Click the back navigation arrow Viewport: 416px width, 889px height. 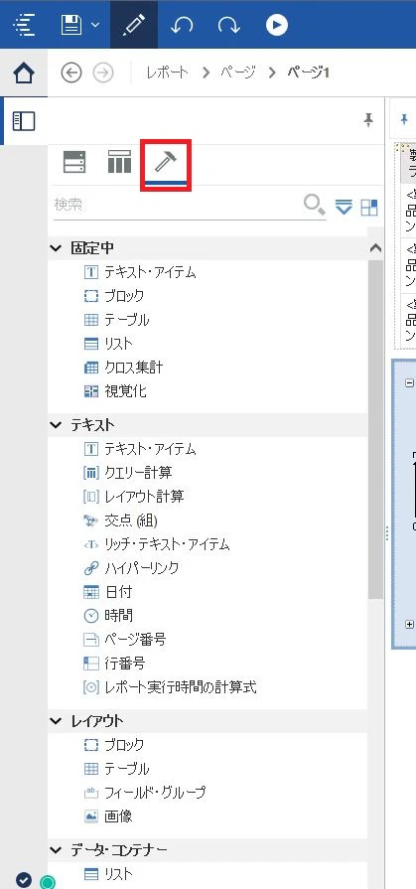coord(71,74)
